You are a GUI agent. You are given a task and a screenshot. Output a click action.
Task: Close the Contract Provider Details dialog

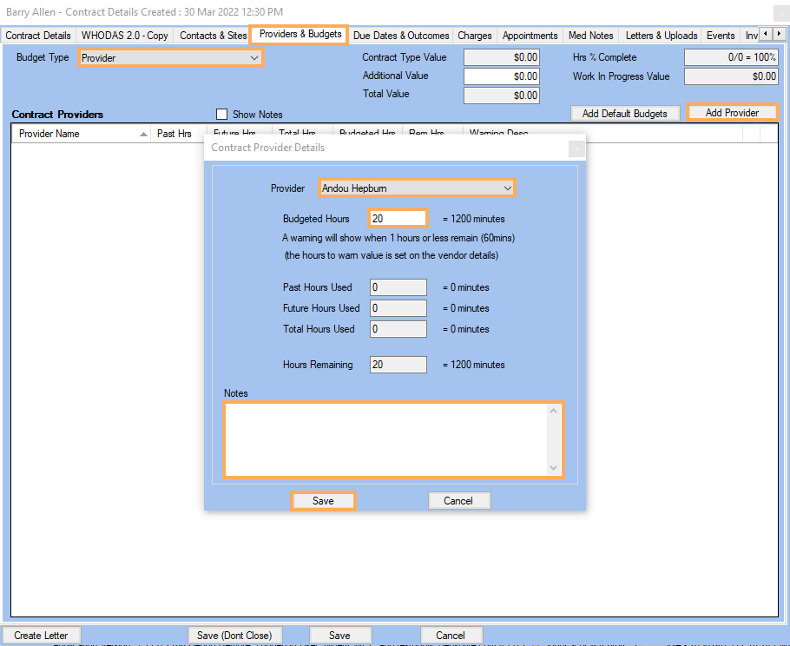click(576, 148)
